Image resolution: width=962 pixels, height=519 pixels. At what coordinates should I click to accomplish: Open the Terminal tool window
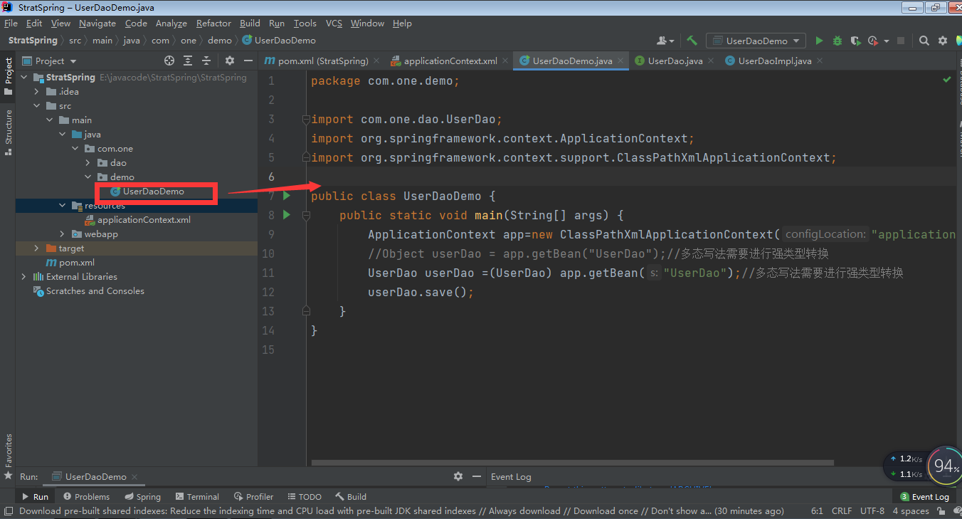point(197,496)
